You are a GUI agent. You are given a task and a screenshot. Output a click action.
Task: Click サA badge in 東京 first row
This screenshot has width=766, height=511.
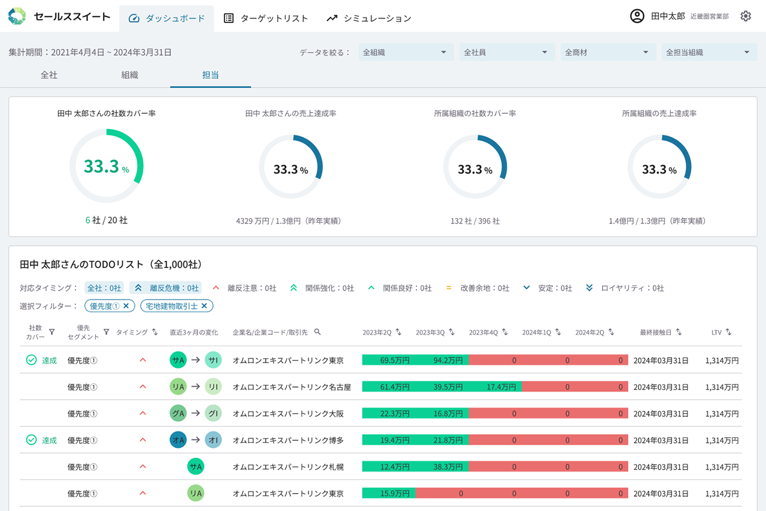coord(178,360)
